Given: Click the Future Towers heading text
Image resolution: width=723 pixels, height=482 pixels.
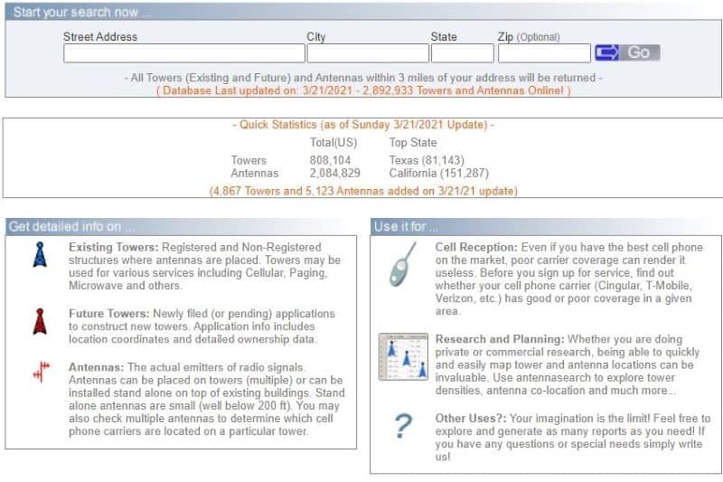Looking at the screenshot, I should point(111,314).
